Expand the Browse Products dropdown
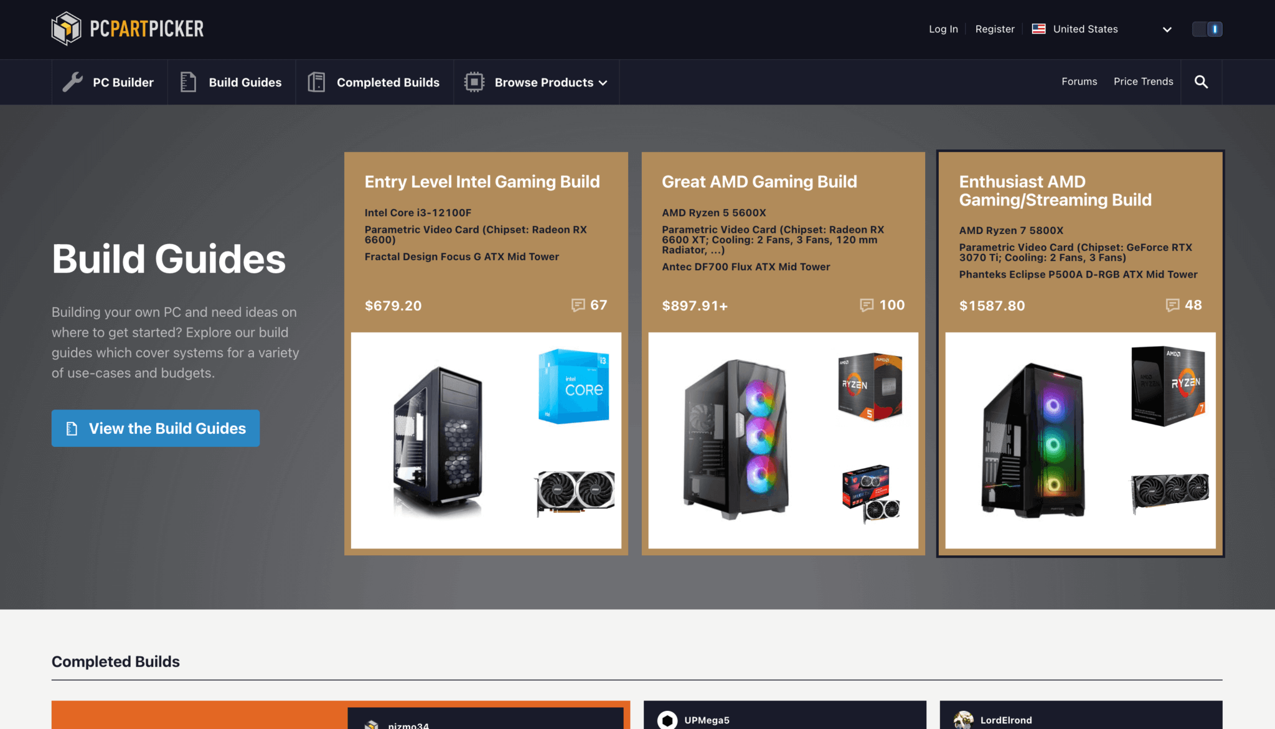This screenshot has width=1275, height=729. point(603,82)
